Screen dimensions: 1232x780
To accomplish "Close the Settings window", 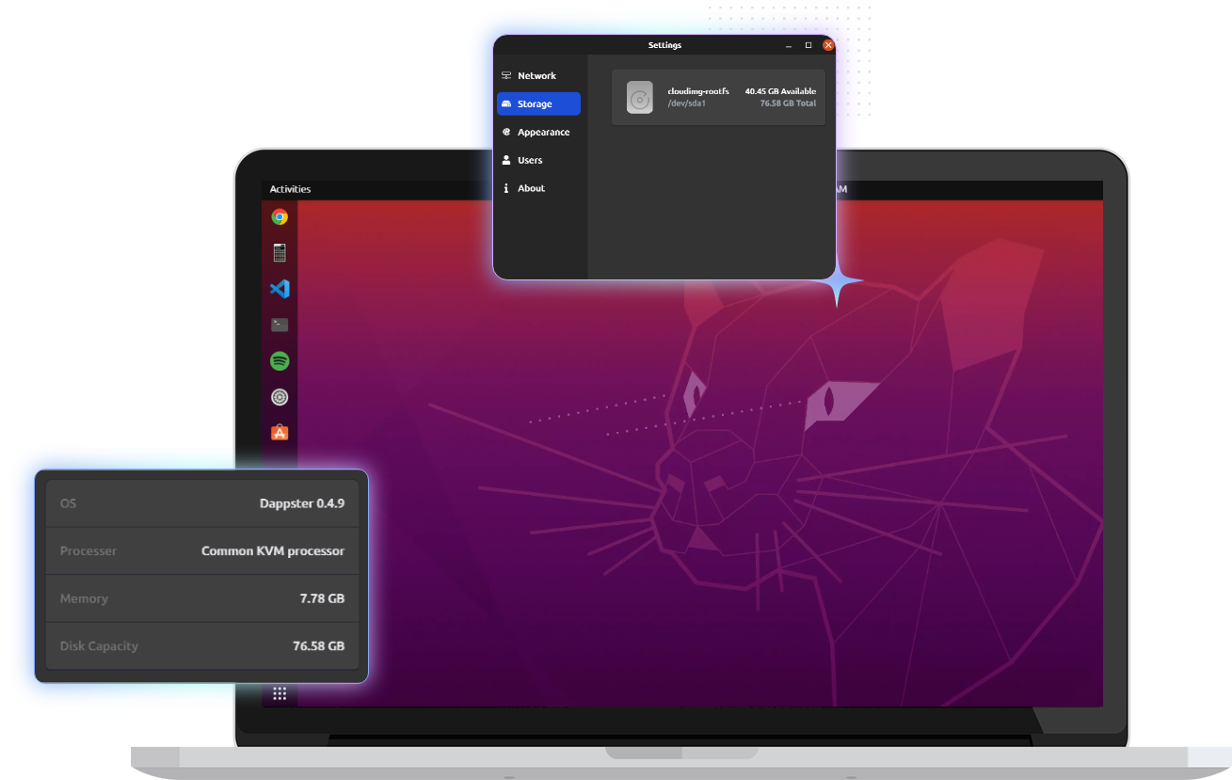I will pos(828,45).
